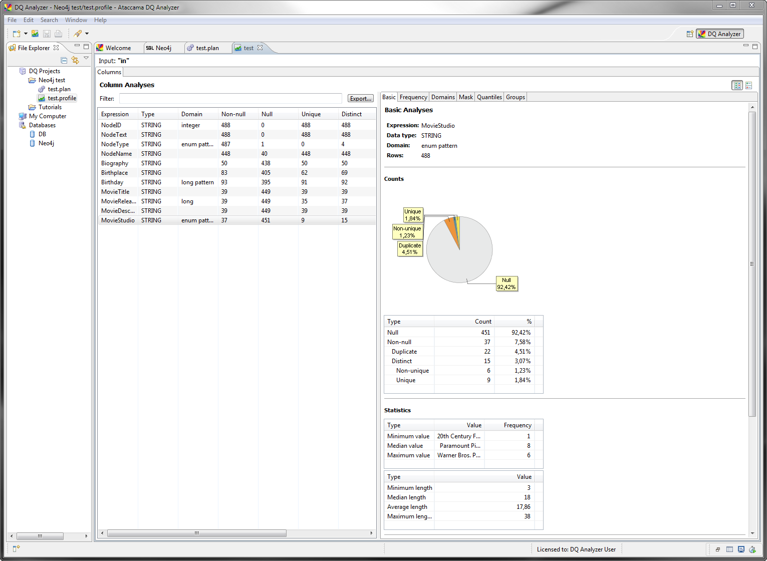Switch to the Welcome tab
767x561 pixels.
[118, 48]
